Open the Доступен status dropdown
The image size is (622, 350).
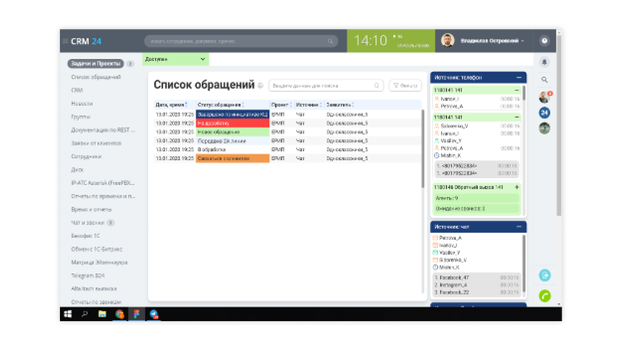click(175, 59)
